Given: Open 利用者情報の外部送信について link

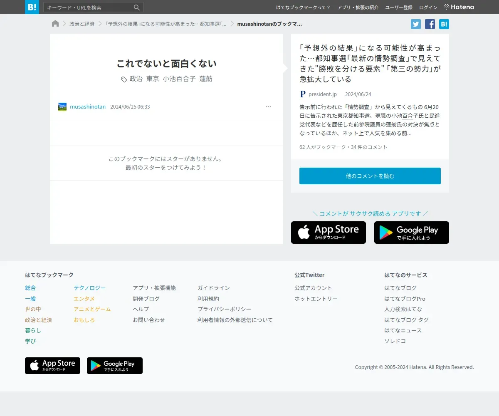Looking at the screenshot, I should click(x=235, y=320).
